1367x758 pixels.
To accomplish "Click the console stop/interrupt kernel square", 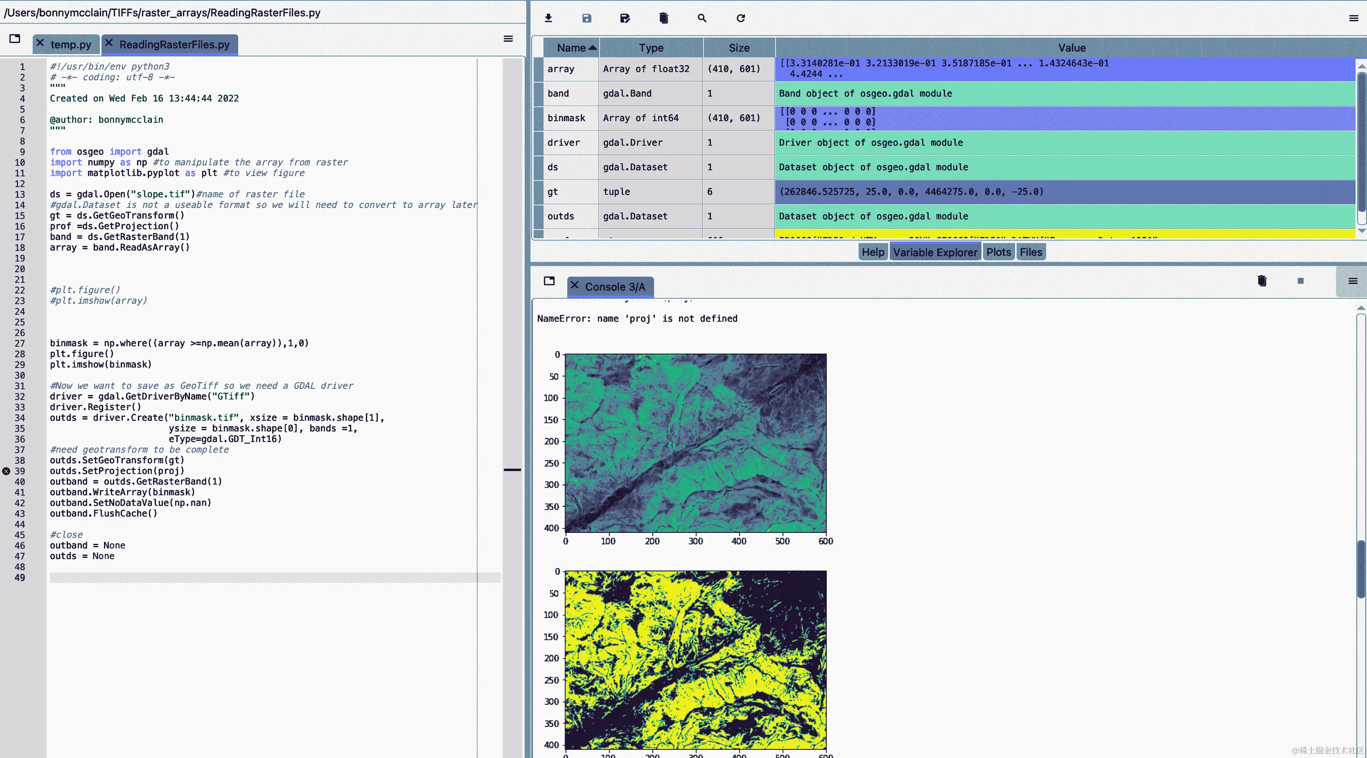I will pyautogui.click(x=1300, y=281).
